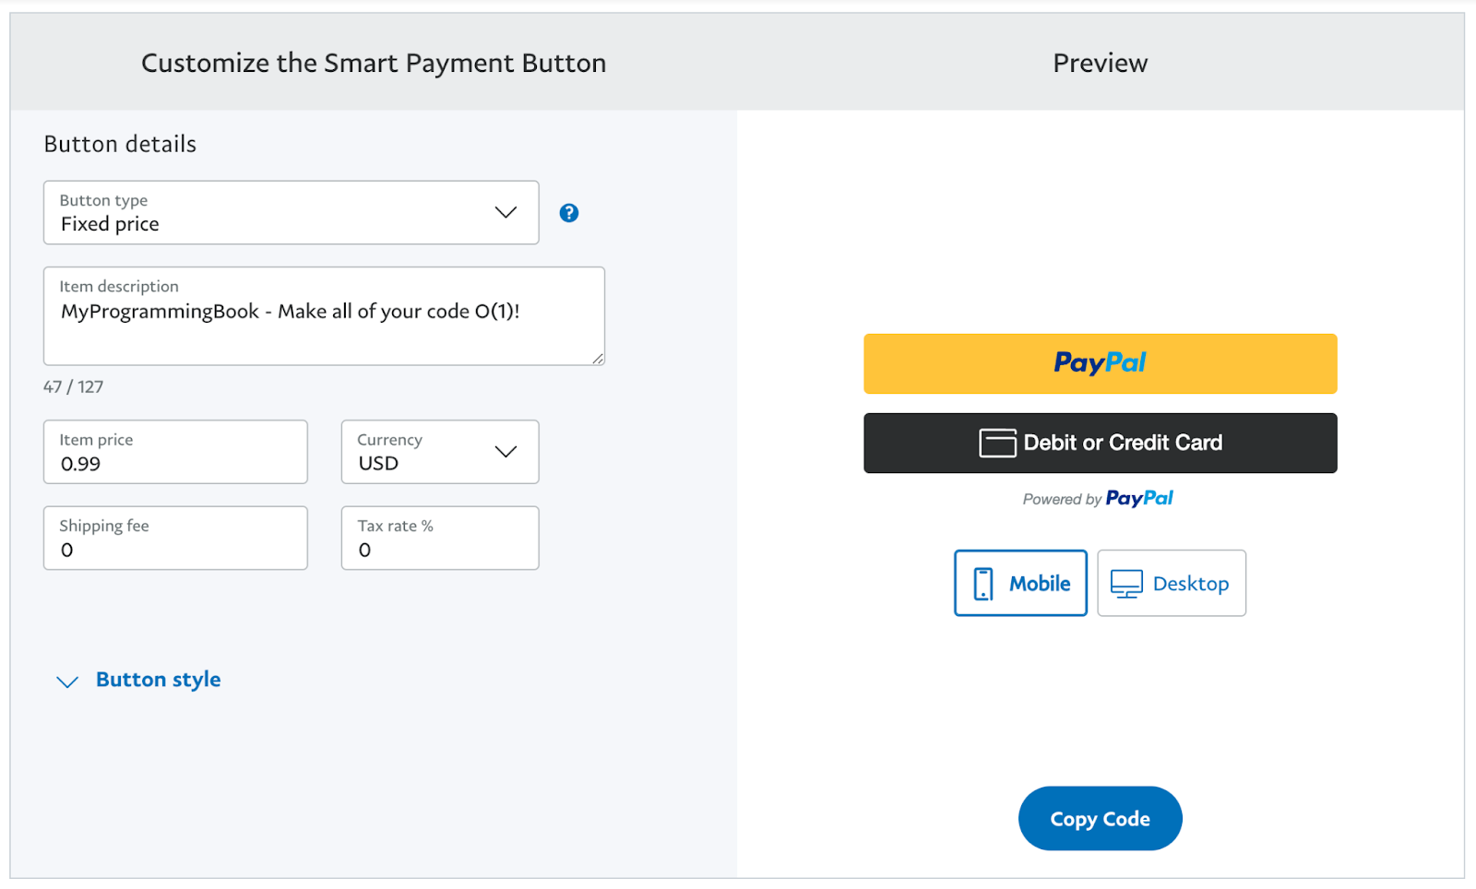Focus the Item price field

(175, 453)
